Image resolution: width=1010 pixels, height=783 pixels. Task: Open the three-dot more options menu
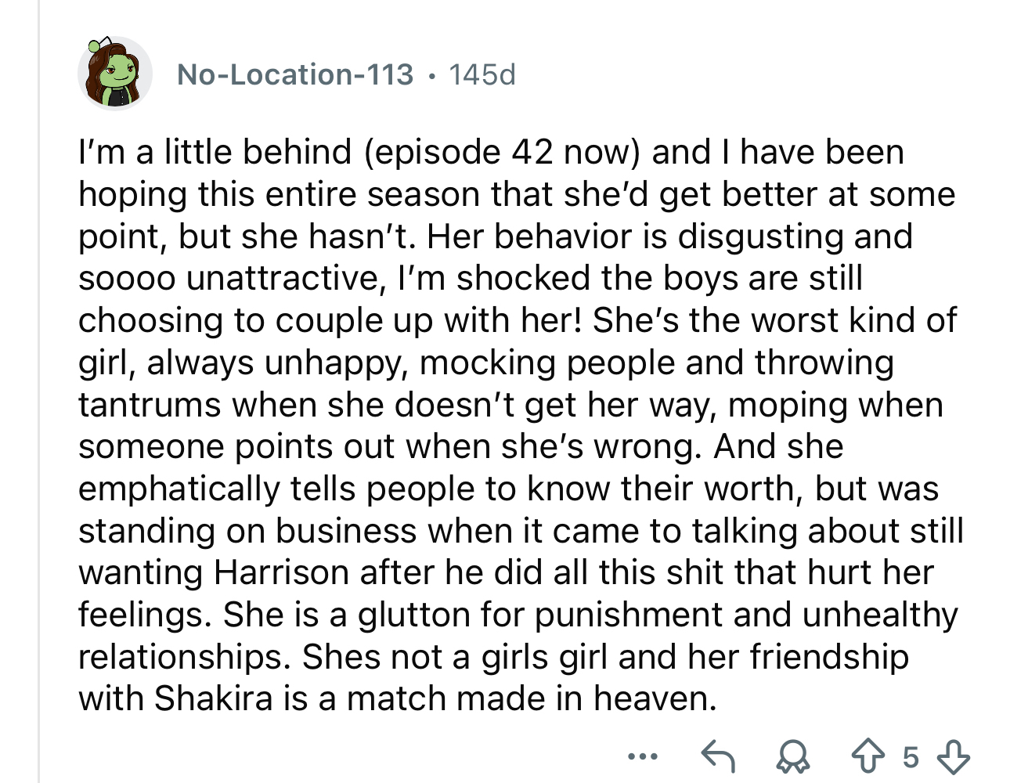point(642,756)
